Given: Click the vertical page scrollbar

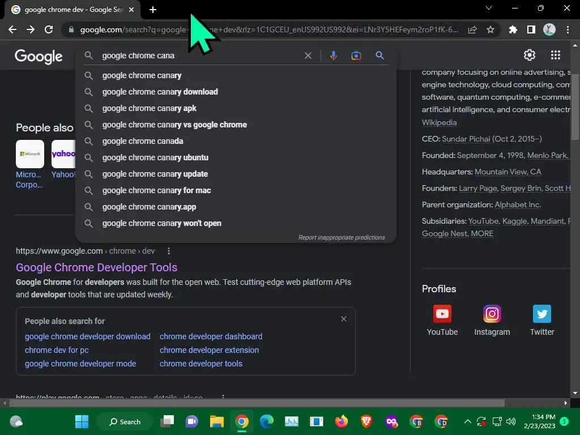Looking at the screenshot, I should [x=575, y=107].
